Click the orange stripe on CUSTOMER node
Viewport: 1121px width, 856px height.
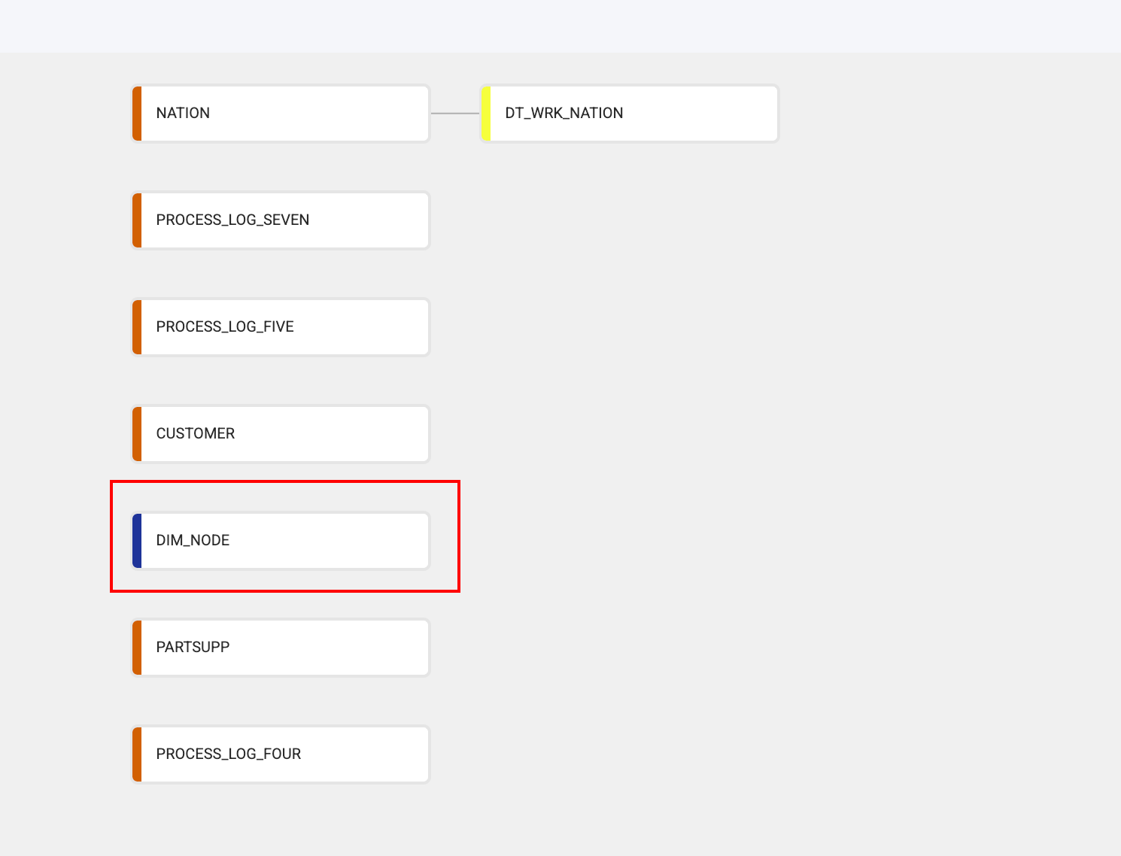(137, 434)
